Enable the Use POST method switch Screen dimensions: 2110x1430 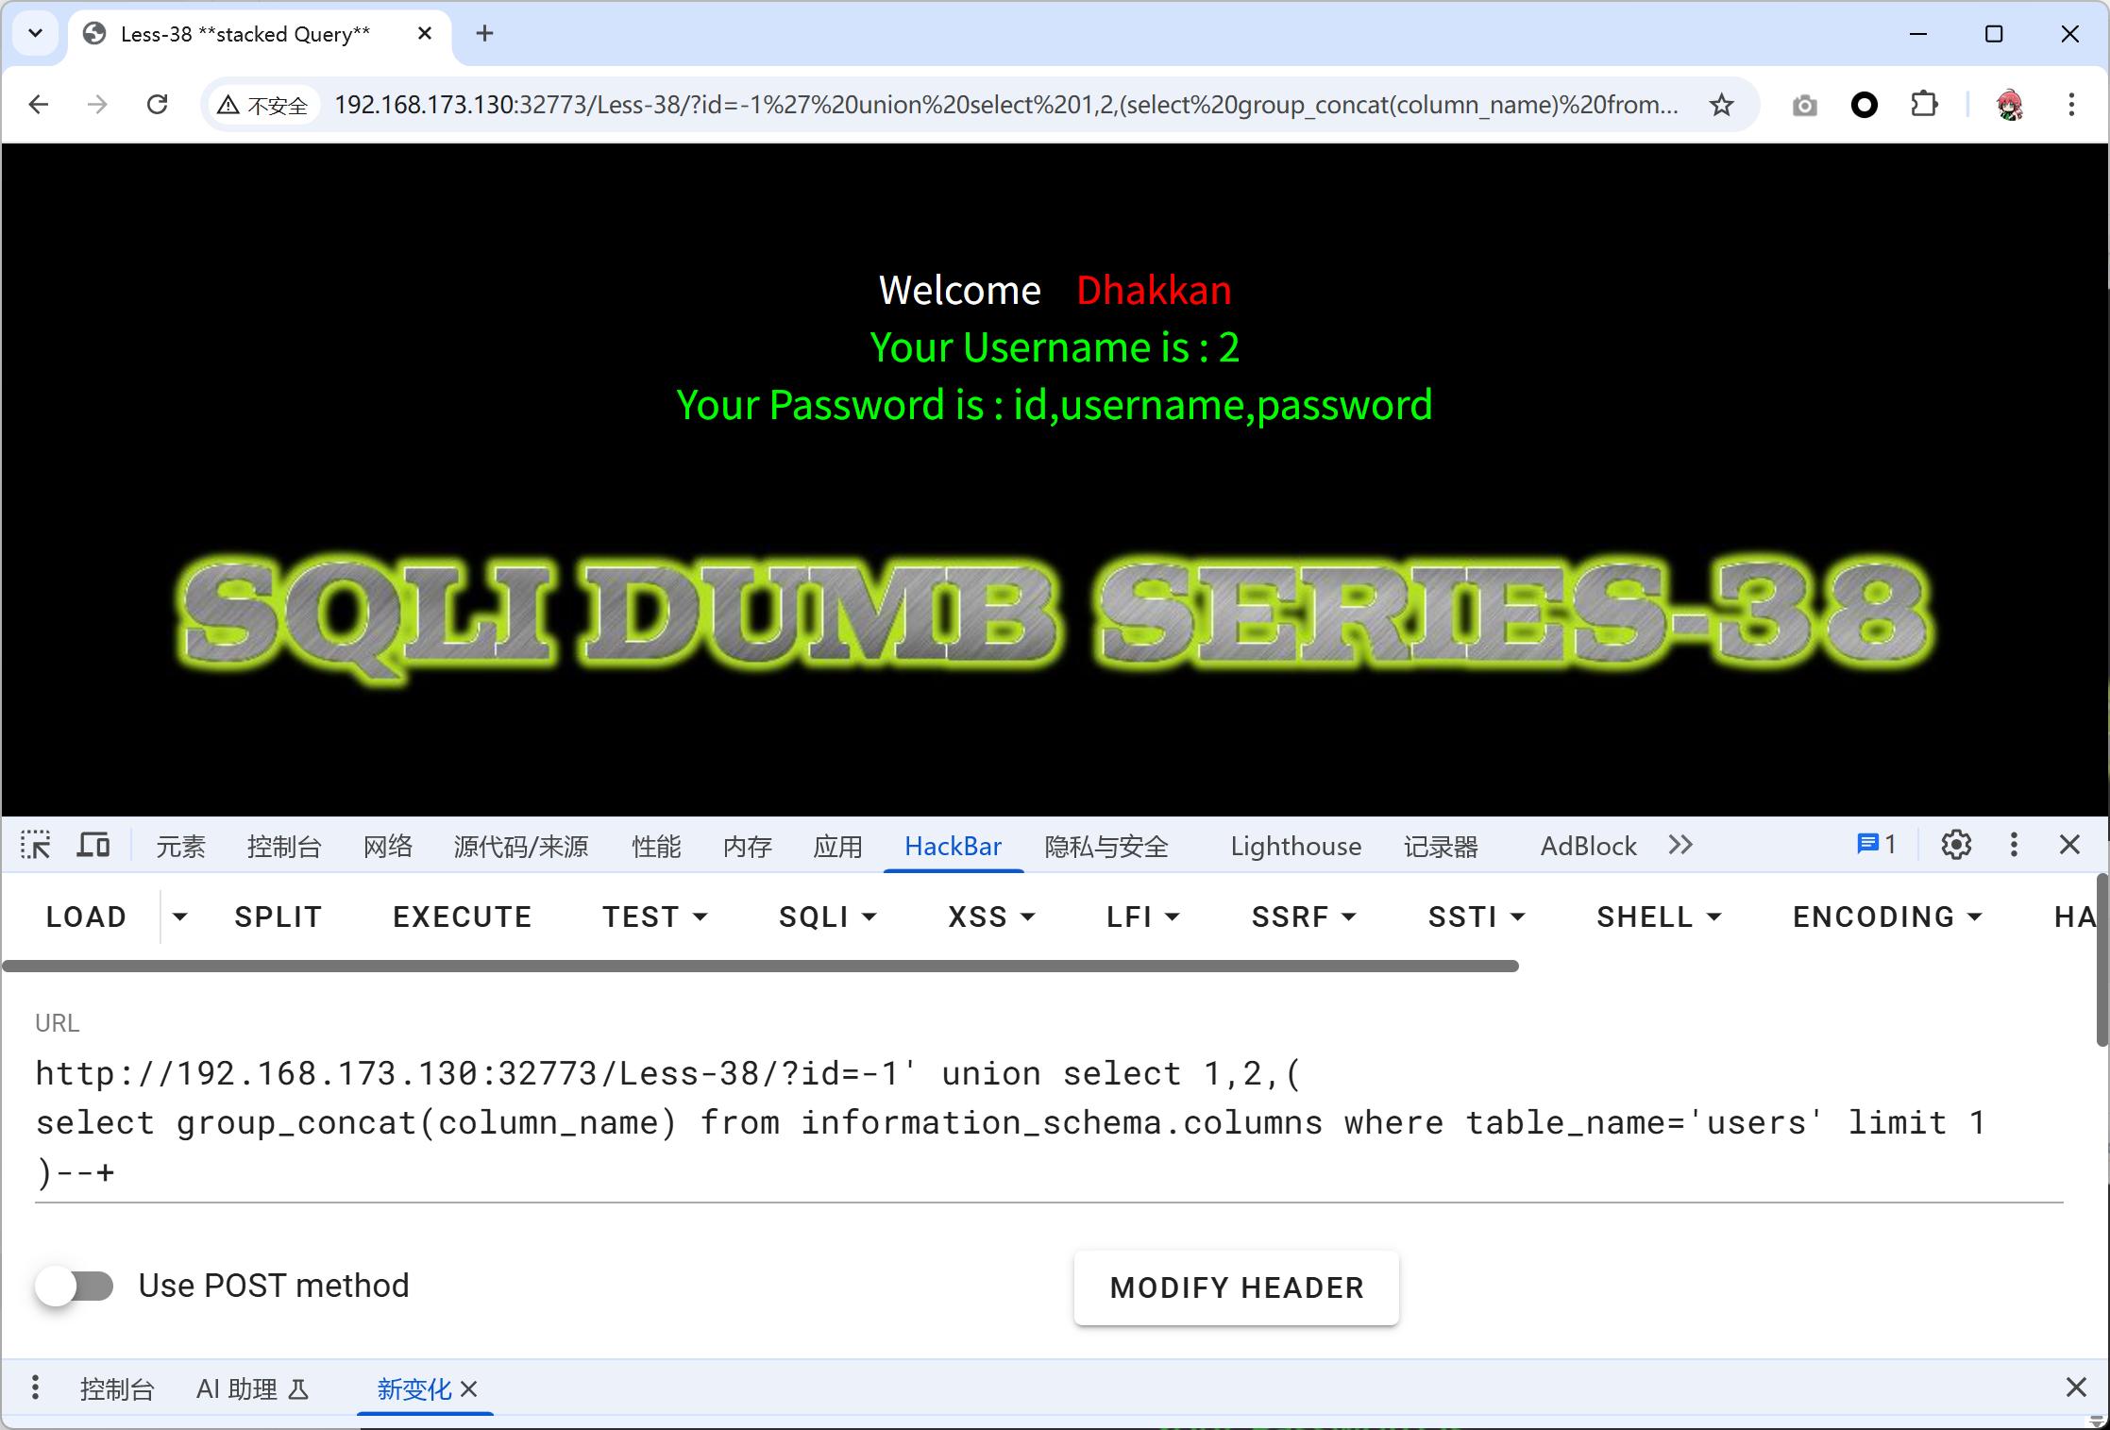[75, 1286]
